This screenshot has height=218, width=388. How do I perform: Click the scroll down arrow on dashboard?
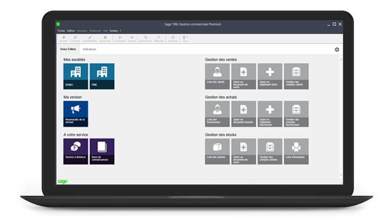pyautogui.click(x=341, y=175)
